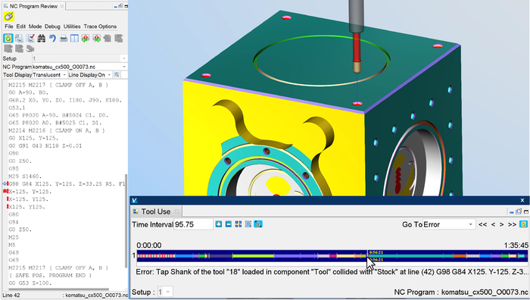
Task: Open the Debug menu
Action: (x=52, y=27)
